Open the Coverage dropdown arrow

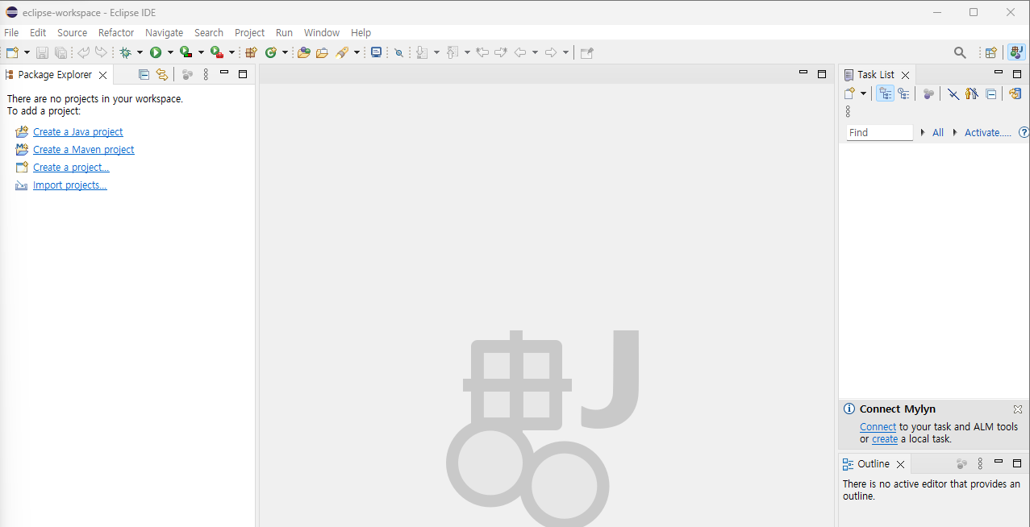click(x=201, y=52)
